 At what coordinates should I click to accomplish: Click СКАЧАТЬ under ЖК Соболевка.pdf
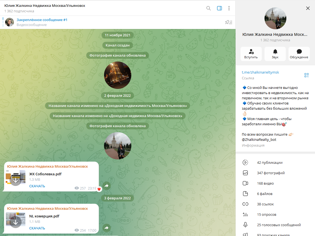click(x=37, y=186)
